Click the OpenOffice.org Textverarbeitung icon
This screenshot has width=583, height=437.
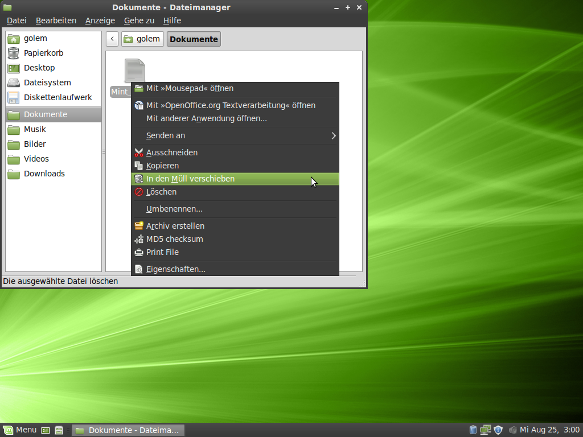click(139, 105)
